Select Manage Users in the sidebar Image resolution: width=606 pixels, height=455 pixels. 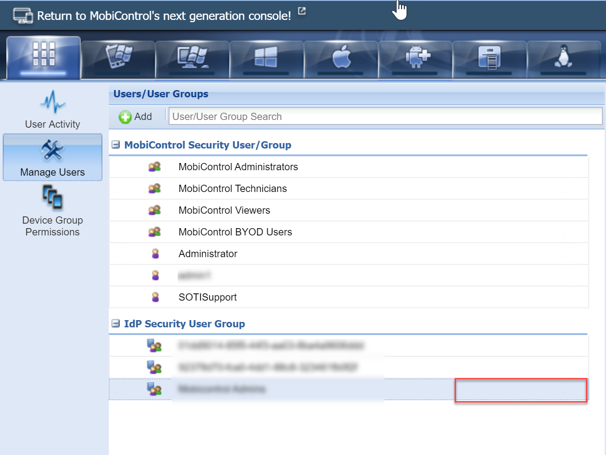[53, 158]
